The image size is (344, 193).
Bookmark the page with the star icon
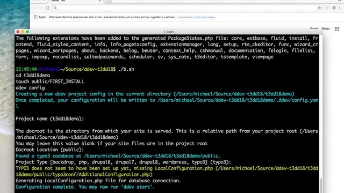319,8
